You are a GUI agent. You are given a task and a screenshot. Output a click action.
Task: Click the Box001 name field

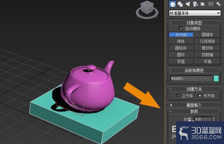click(x=191, y=78)
